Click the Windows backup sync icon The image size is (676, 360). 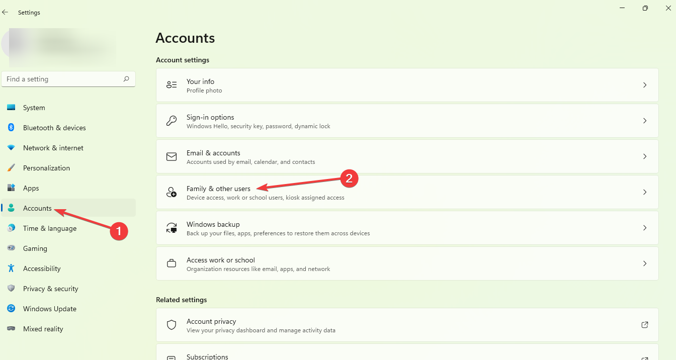point(172,228)
